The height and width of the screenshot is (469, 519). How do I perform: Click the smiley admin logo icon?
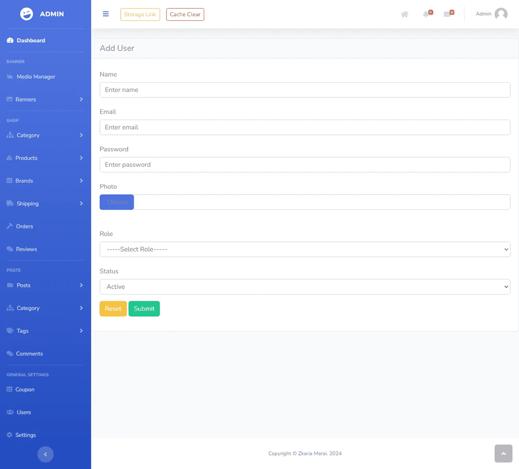pyautogui.click(x=26, y=14)
